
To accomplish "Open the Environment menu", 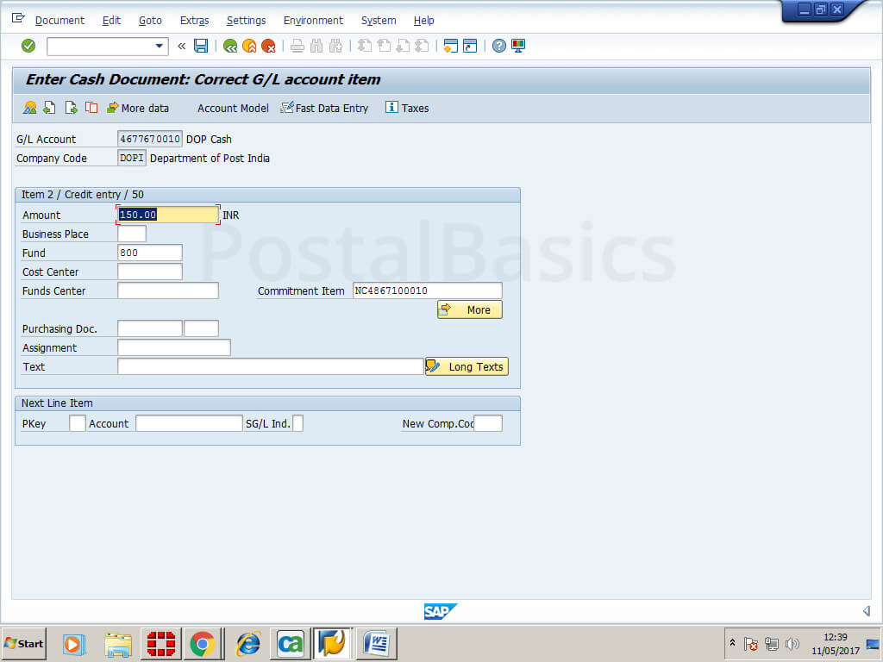I will pyautogui.click(x=313, y=20).
